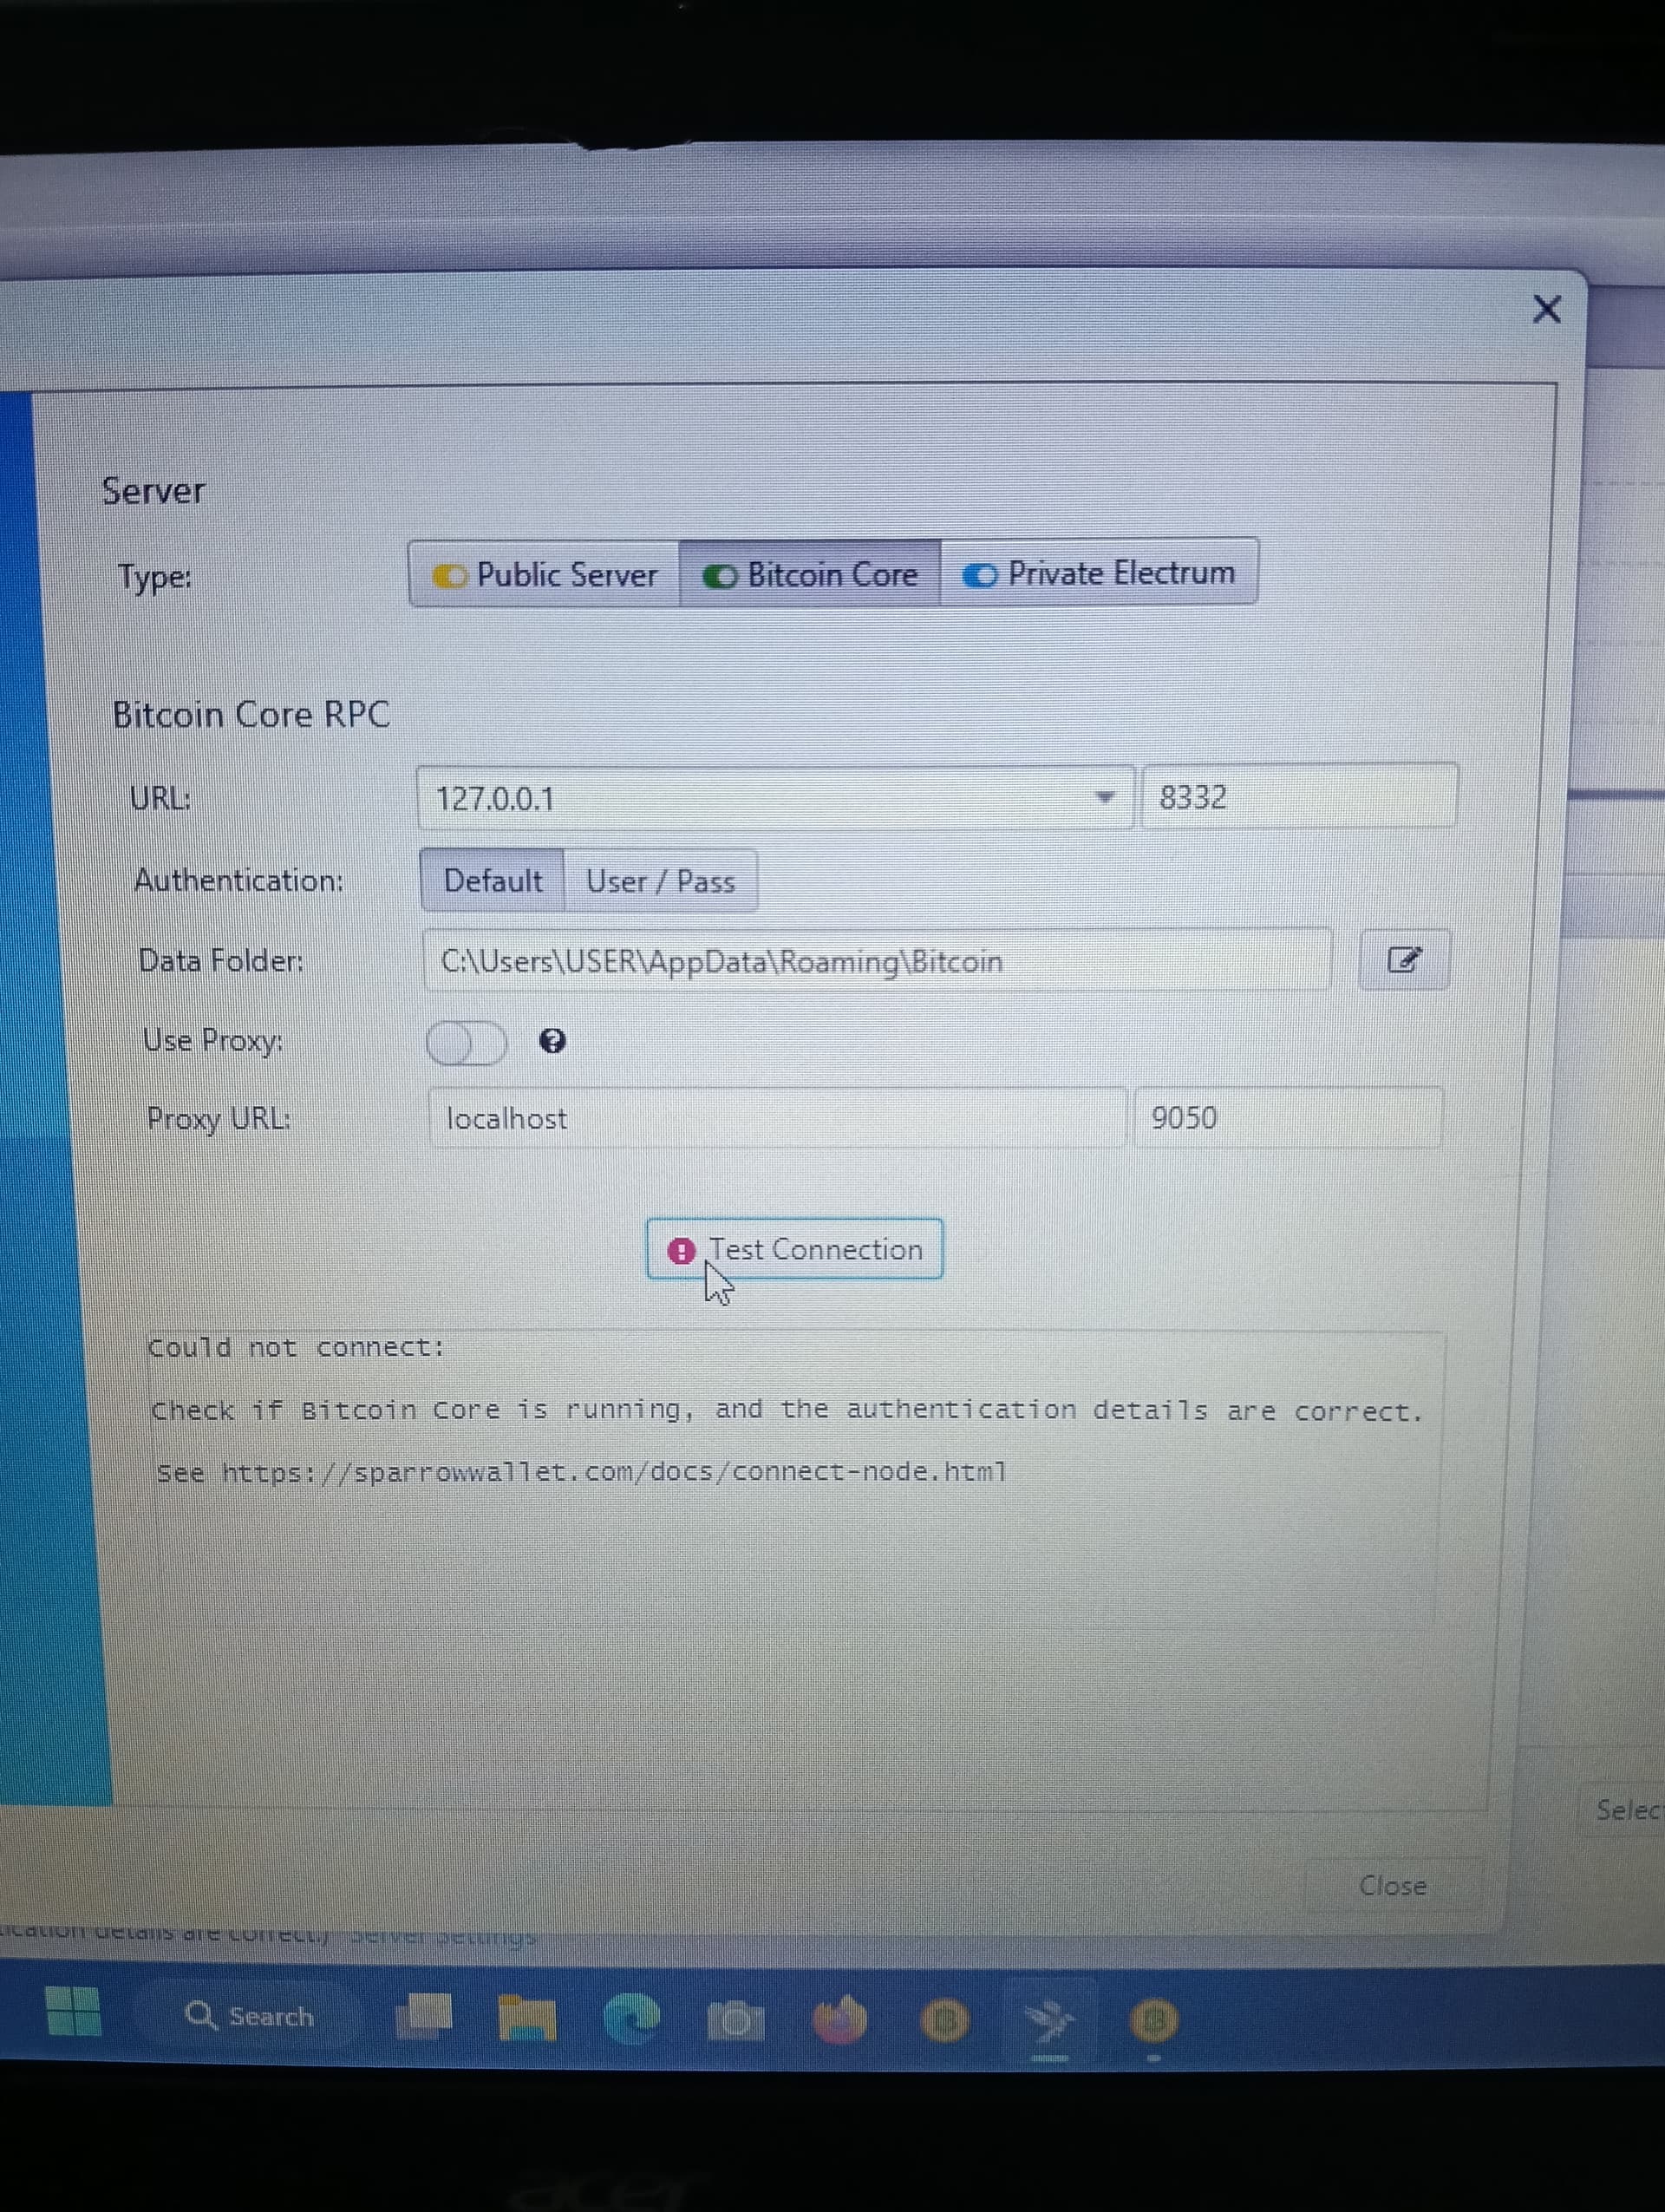The width and height of the screenshot is (1665, 2212).
Task: Open Firefox from the taskbar
Action: pyautogui.click(x=839, y=2021)
